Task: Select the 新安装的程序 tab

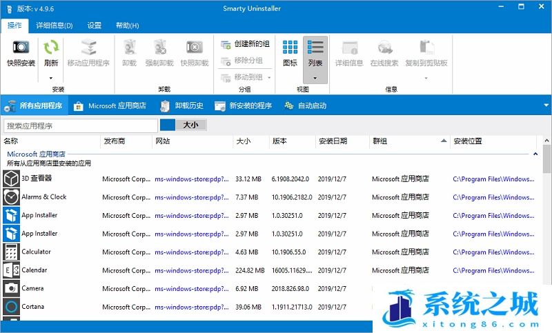Action: [244, 105]
